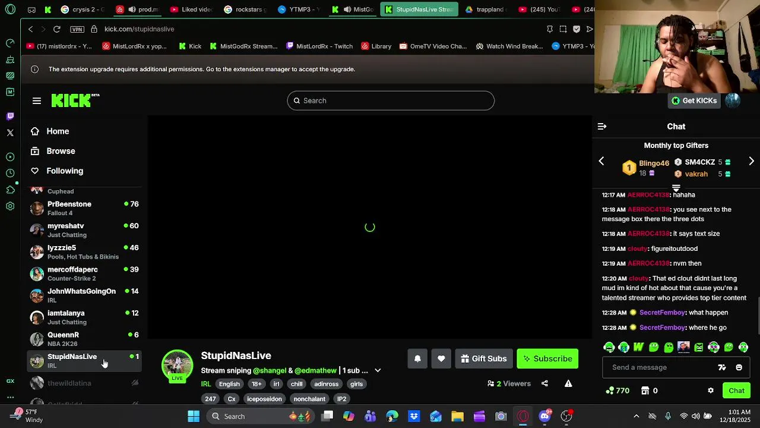
Task: Open QueennR NBA 2K26 channel
Action: click(x=84, y=339)
